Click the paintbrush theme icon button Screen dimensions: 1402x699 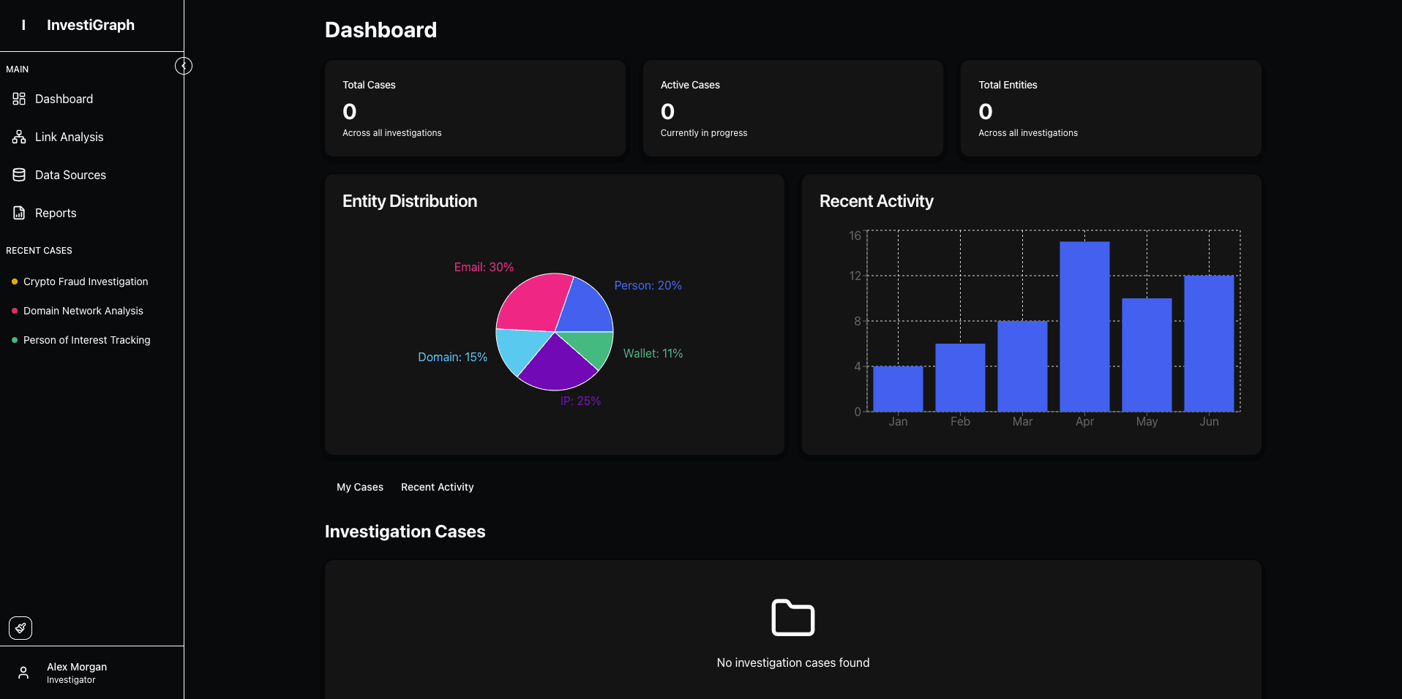[20, 628]
